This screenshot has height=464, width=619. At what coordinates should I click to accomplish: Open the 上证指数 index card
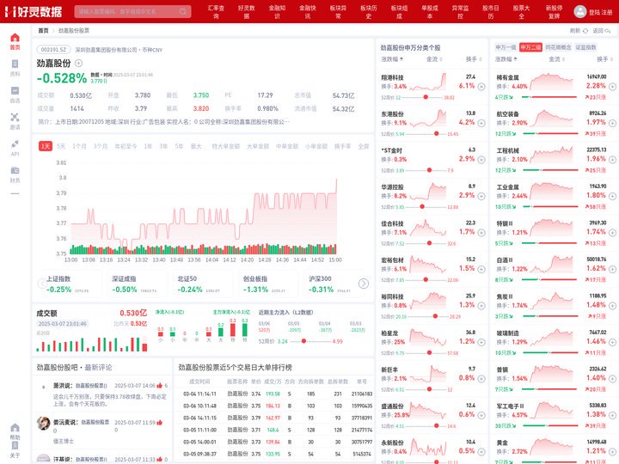(71, 284)
